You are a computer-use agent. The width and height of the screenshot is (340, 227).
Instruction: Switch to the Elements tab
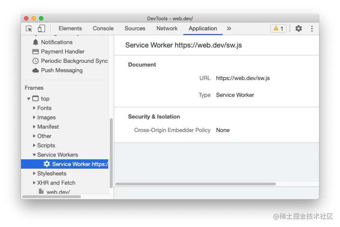click(70, 28)
